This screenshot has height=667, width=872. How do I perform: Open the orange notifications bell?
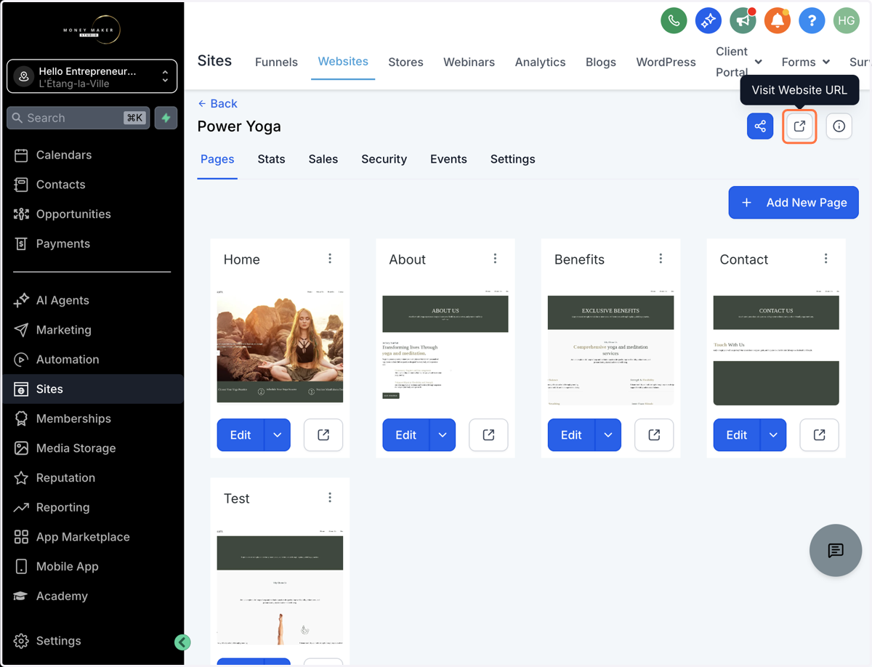[777, 21]
